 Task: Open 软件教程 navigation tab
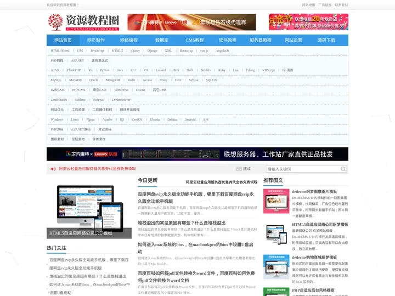pyautogui.click(x=228, y=40)
